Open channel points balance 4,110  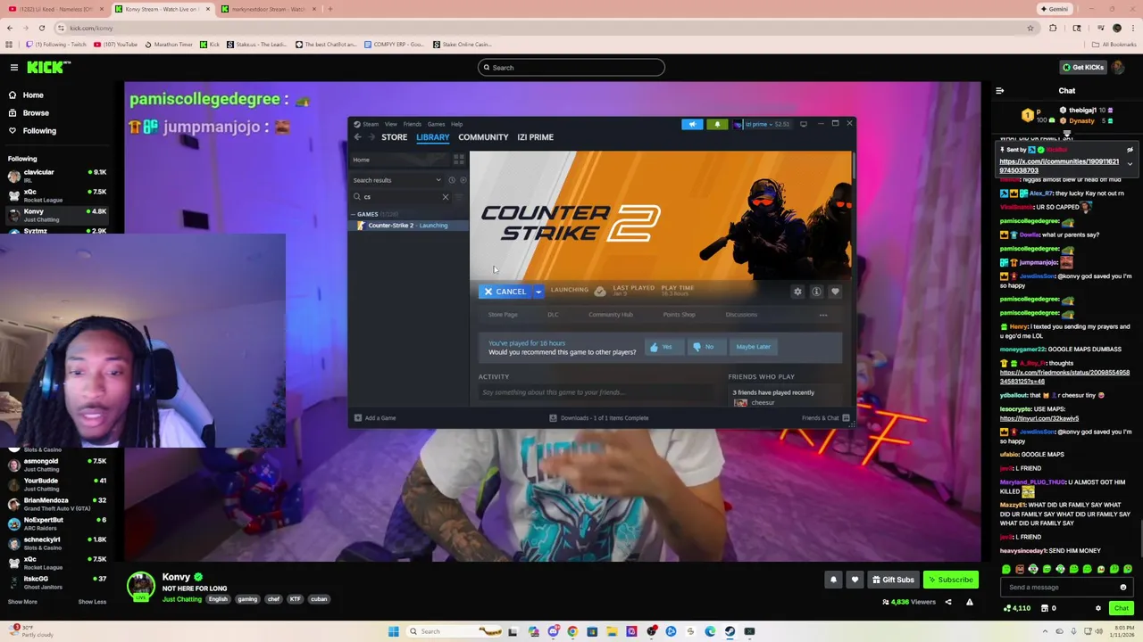pyautogui.click(x=1017, y=608)
